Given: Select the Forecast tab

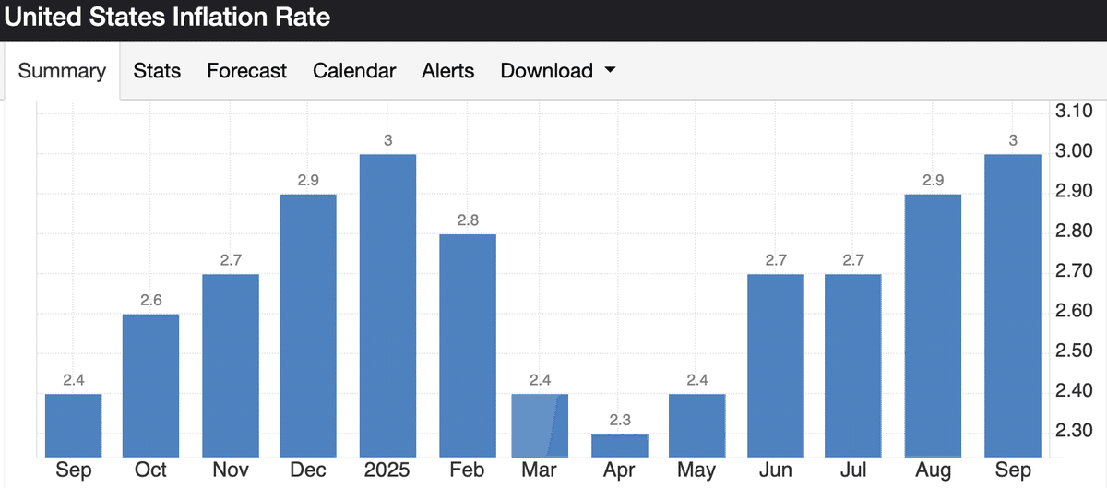Looking at the screenshot, I should tap(246, 71).
